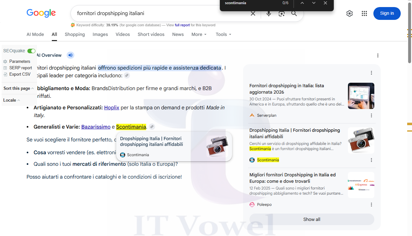Image resolution: width=412 pixels, height=236 pixels.
Task: Click the camera thumbnail in popup card
Action: (218, 146)
